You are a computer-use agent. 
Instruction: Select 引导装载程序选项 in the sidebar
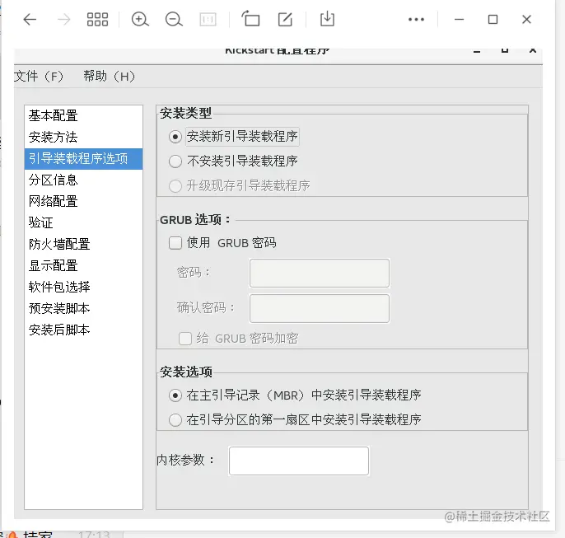click(x=84, y=159)
